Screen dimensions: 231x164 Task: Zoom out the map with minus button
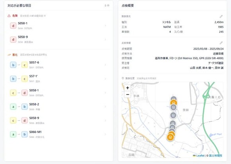128,94
